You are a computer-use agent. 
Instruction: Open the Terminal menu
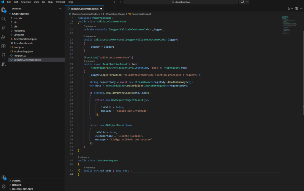(60, 2)
